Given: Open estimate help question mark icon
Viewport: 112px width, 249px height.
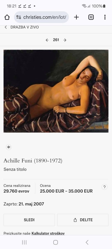Looking at the screenshot, I should click(x=104, y=187).
